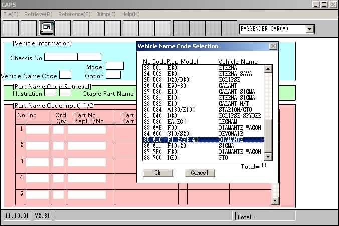339x226 pixels.
Task: Open the Retrieve(R) menu
Action: (x=38, y=14)
